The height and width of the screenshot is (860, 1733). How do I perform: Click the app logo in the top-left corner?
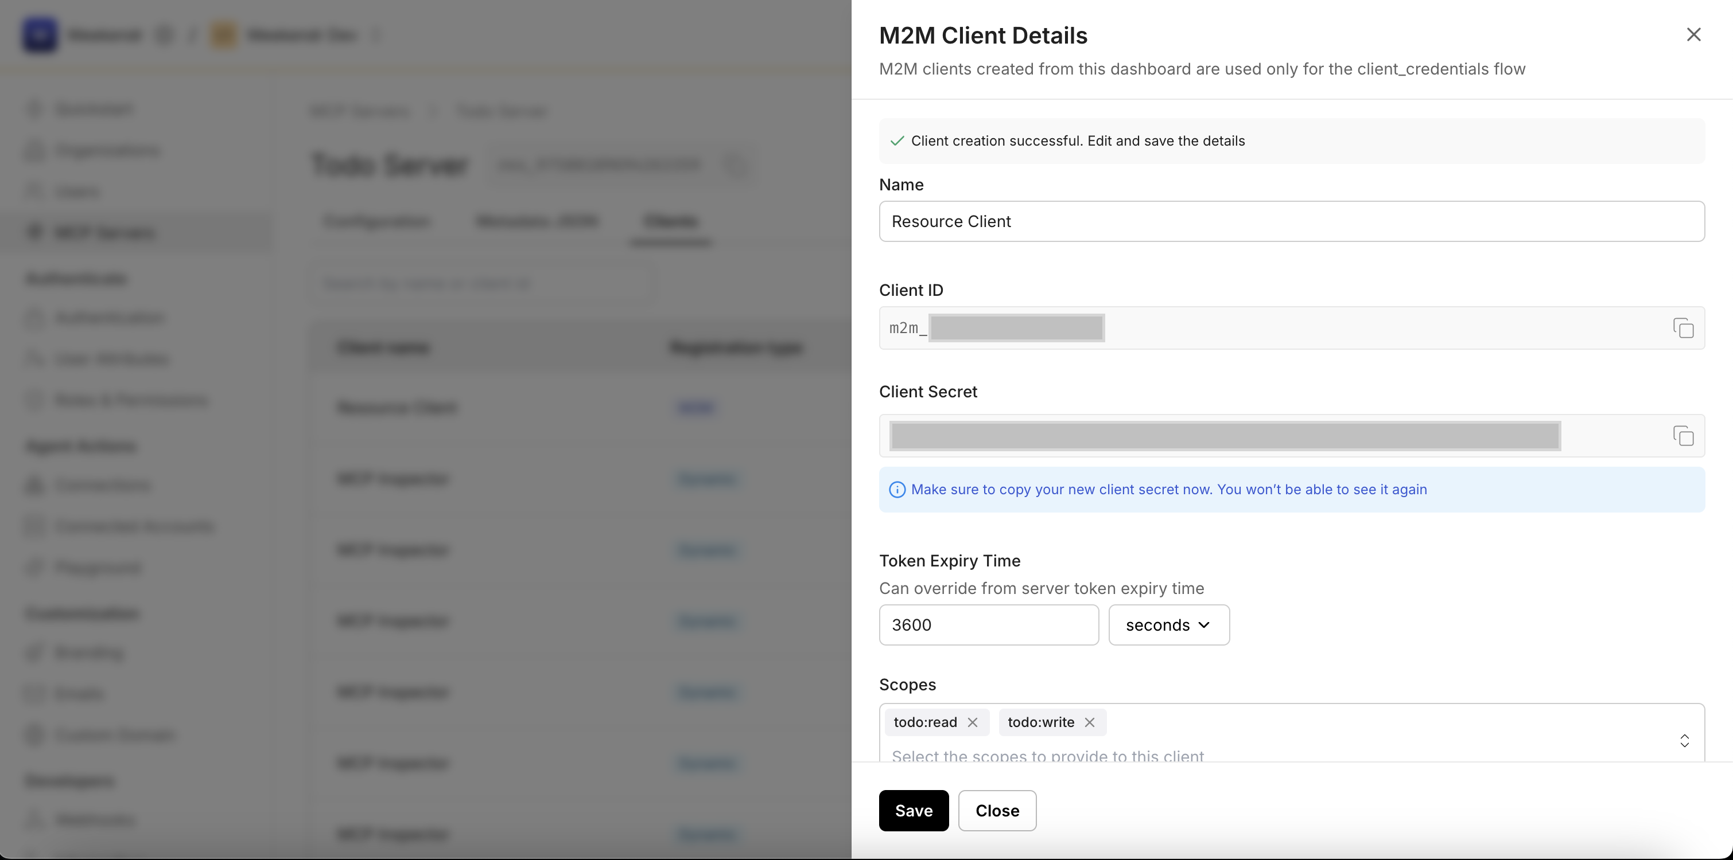[x=40, y=35]
